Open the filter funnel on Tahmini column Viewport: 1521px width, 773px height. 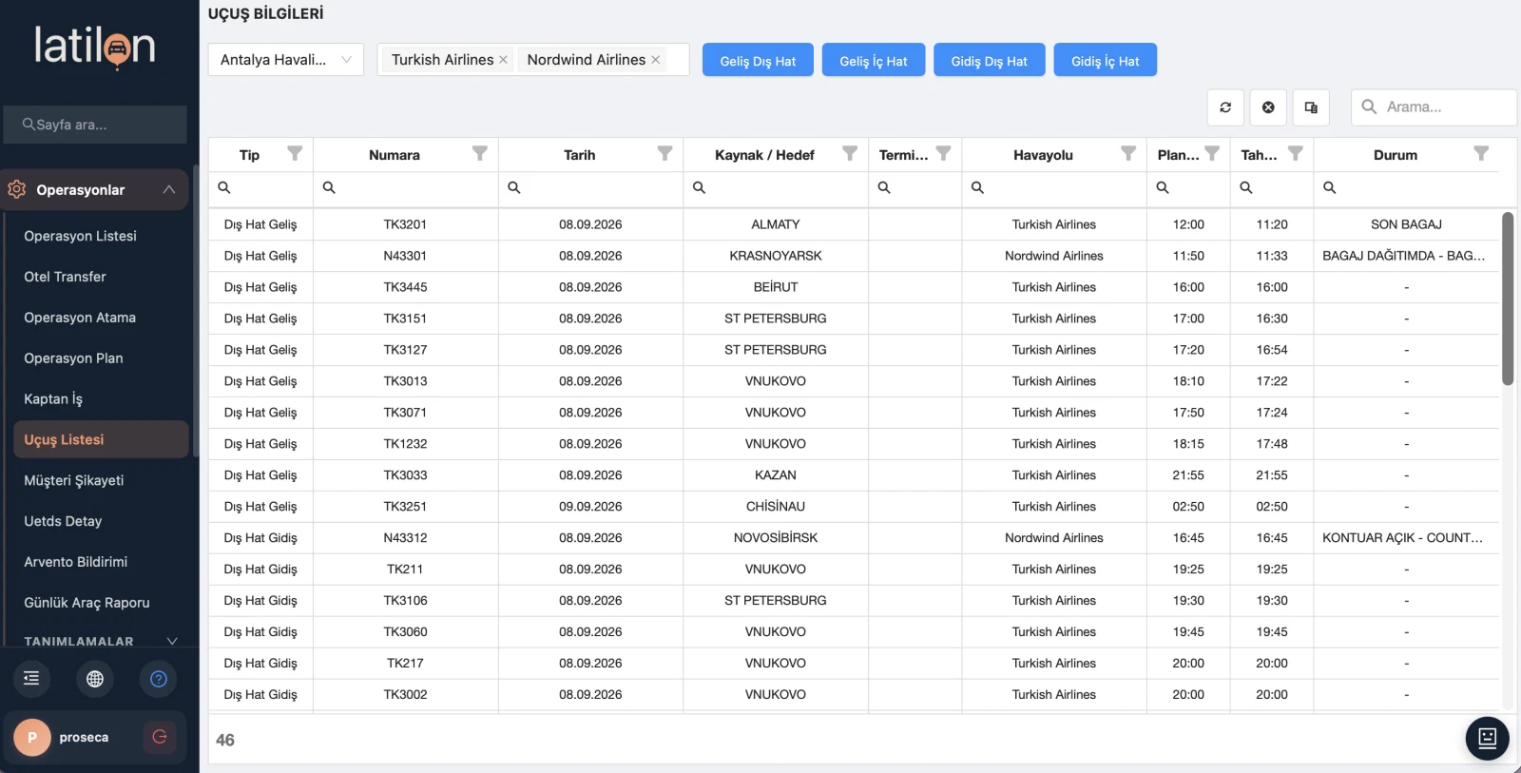(x=1296, y=154)
